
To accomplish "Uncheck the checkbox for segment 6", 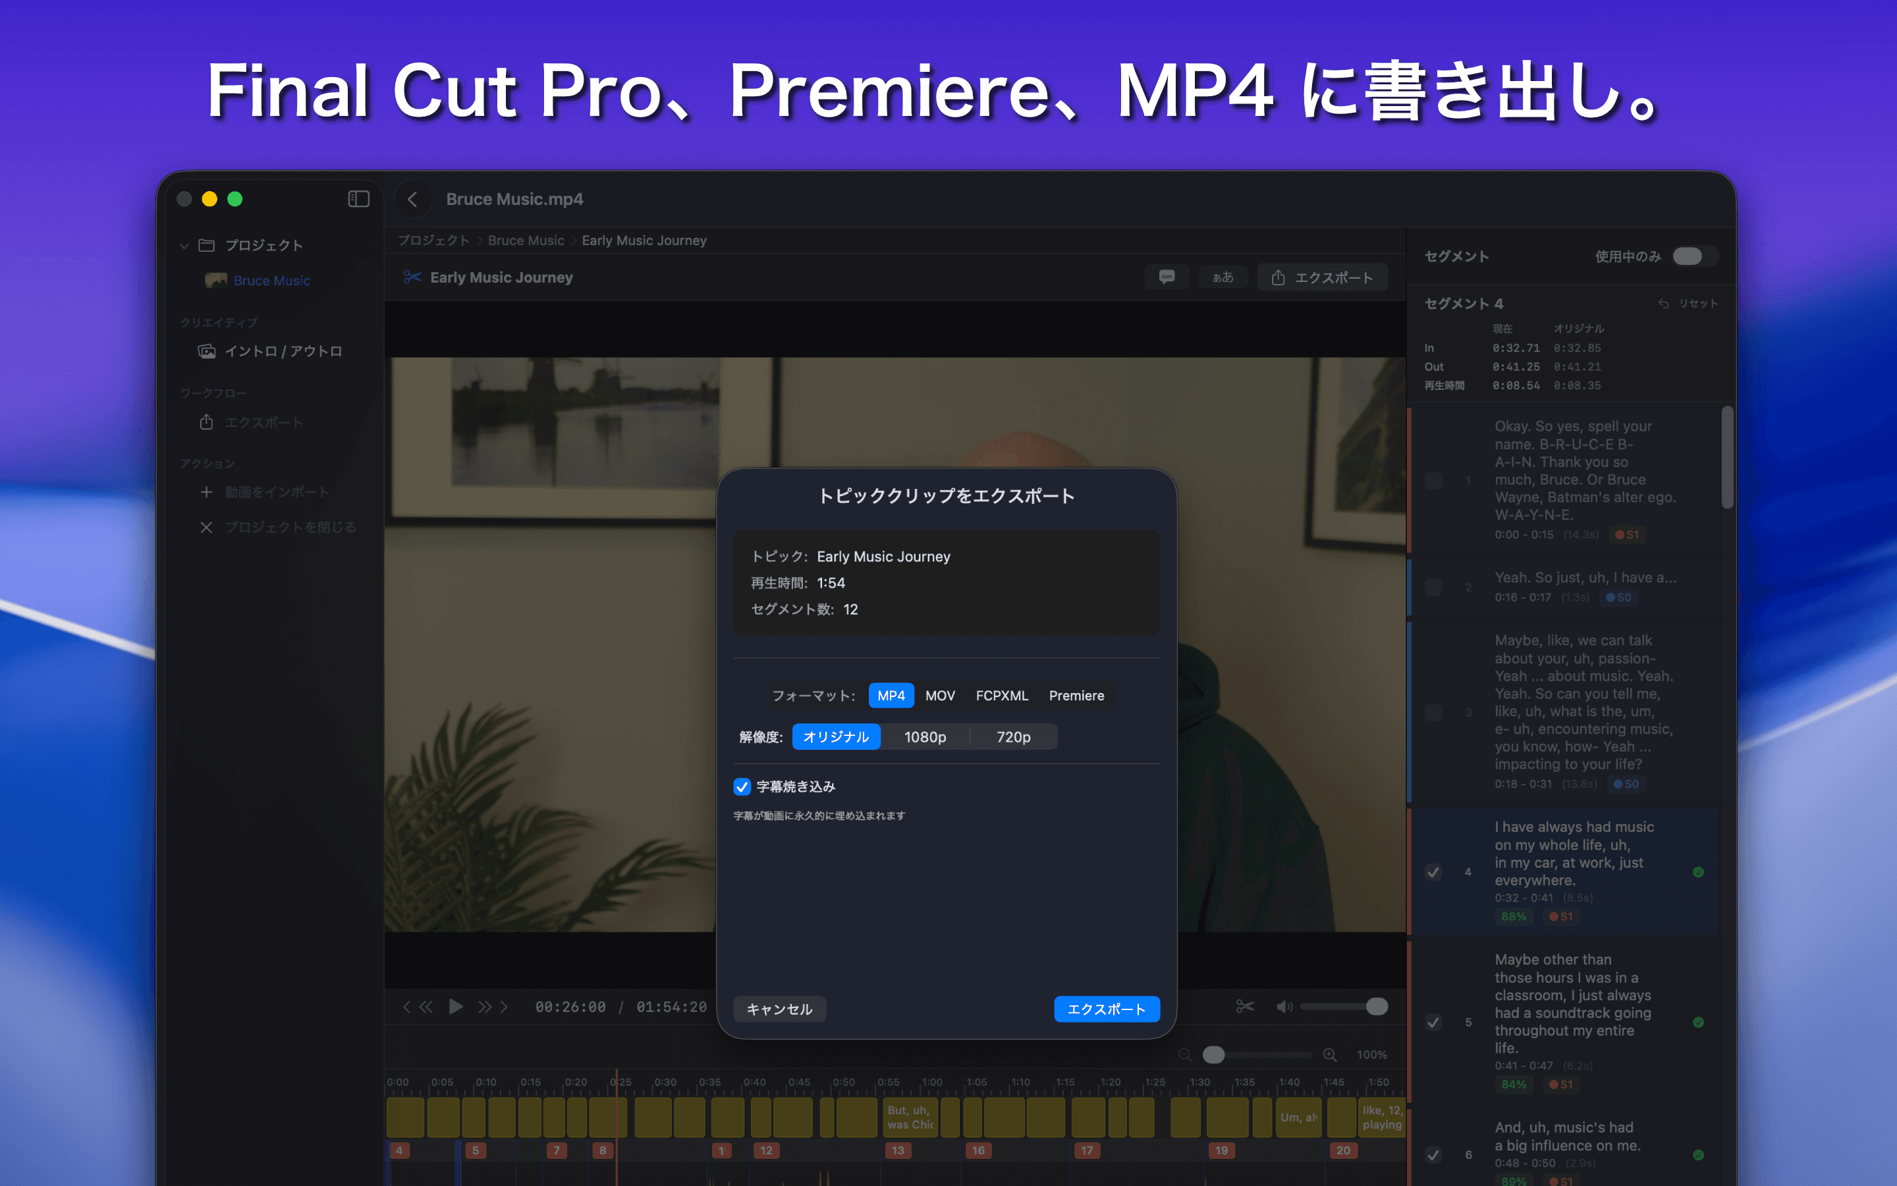I will (x=1433, y=1154).
